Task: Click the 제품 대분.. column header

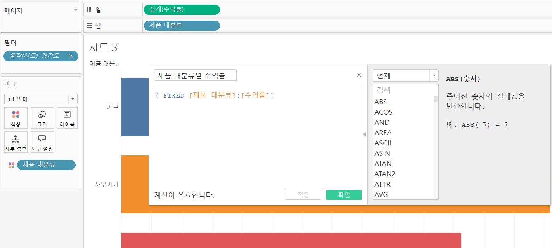Action: (x=104, y=64)
